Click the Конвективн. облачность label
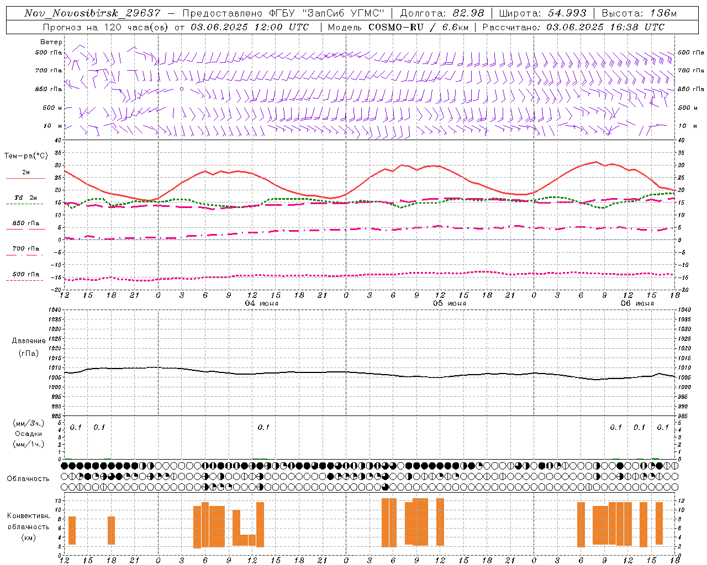The height and width of the screenshot is (565, 707). click(x=28, y=521)
